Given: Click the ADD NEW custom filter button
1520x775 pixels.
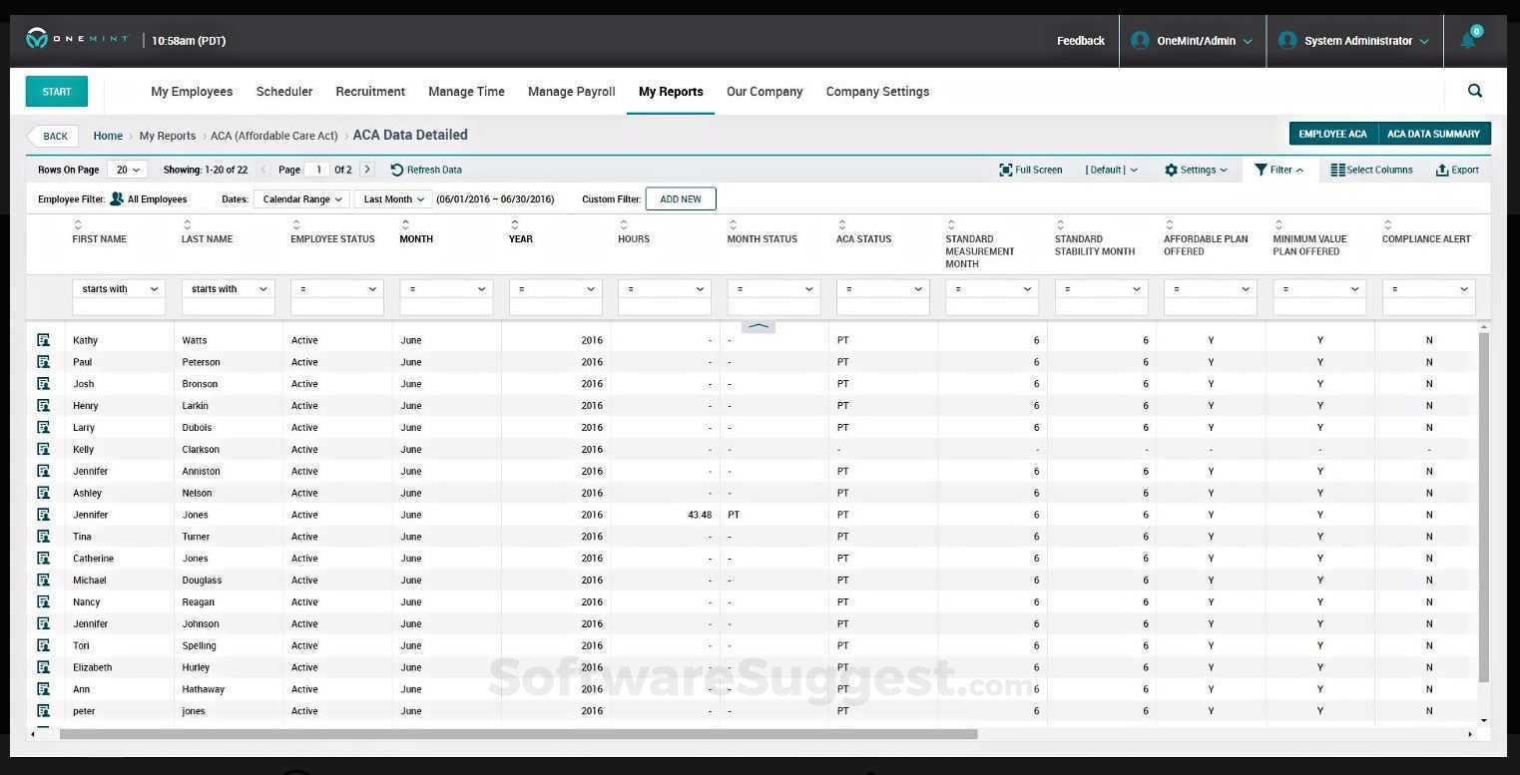Looking at the screenshot, I should pos(681,198).
